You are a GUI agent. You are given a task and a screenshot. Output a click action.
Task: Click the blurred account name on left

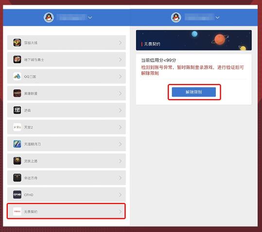[x=71, y=17]
